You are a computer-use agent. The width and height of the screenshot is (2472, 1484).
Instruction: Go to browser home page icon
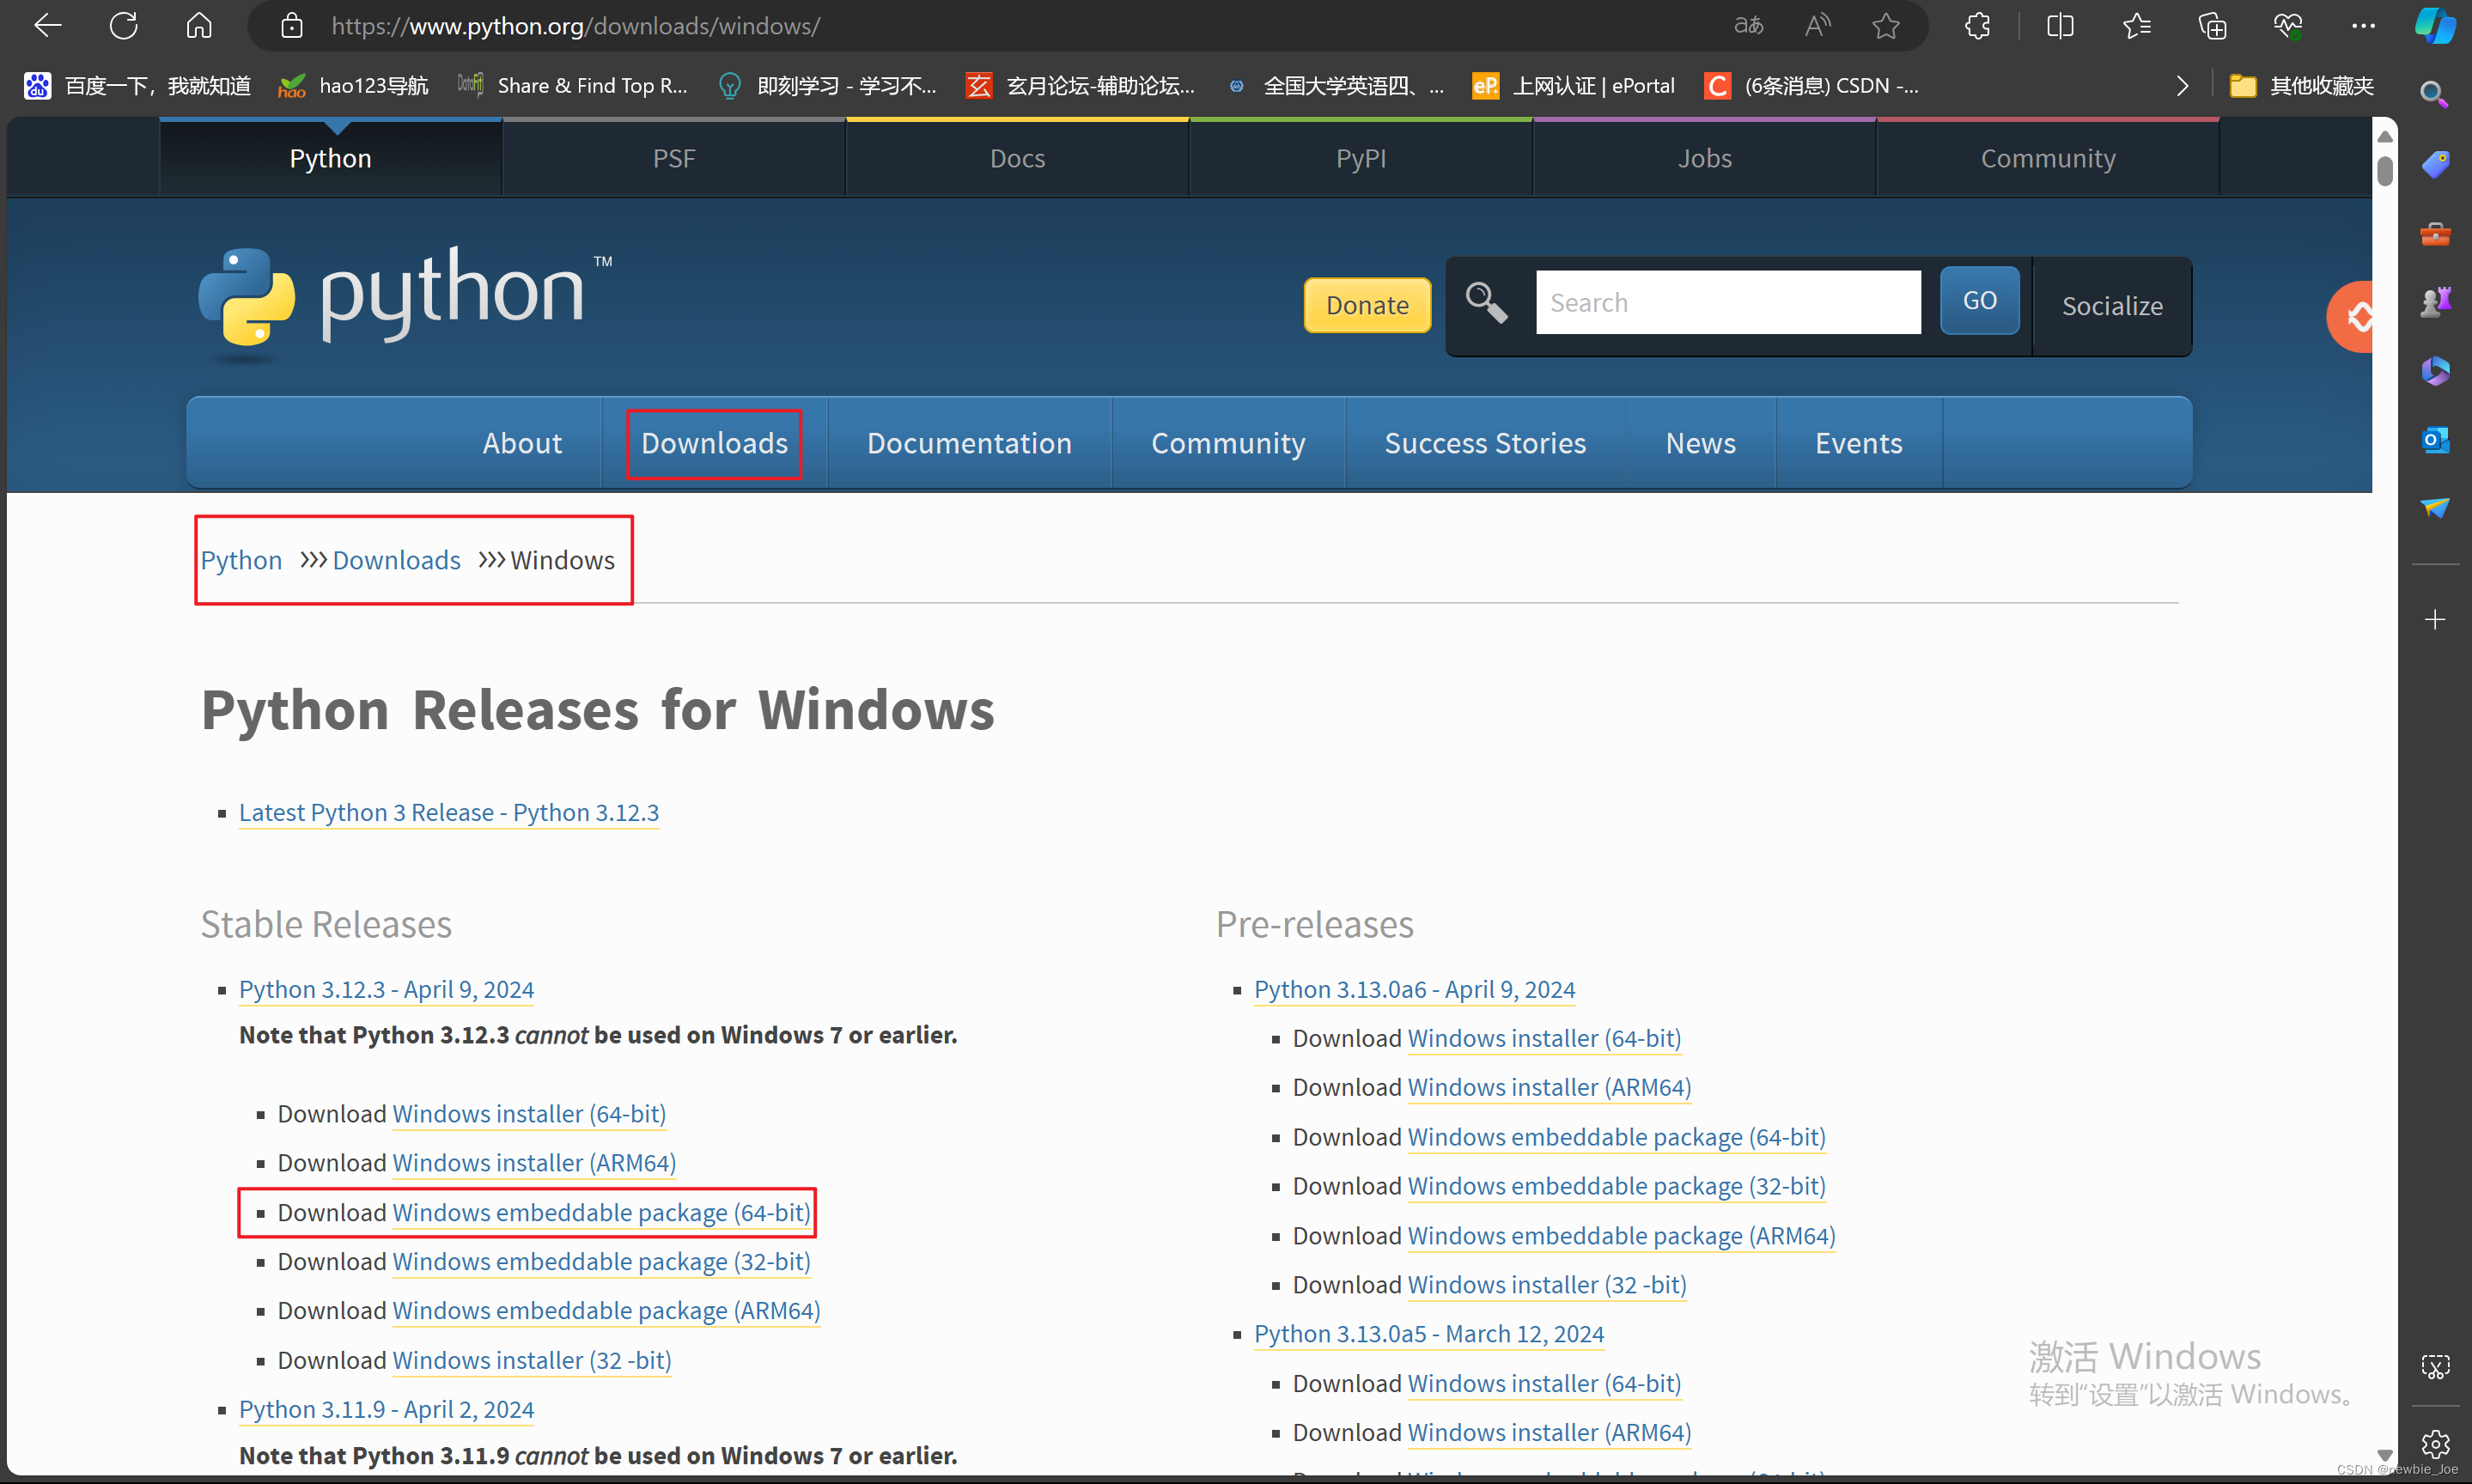click(x=199, y=26)
